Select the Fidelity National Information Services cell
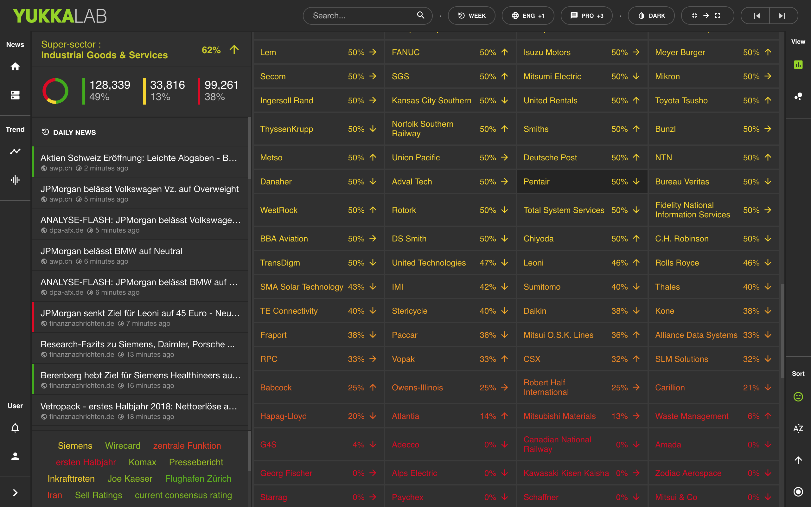The width and height of the screenshot is (811, 507). [713, 210]
